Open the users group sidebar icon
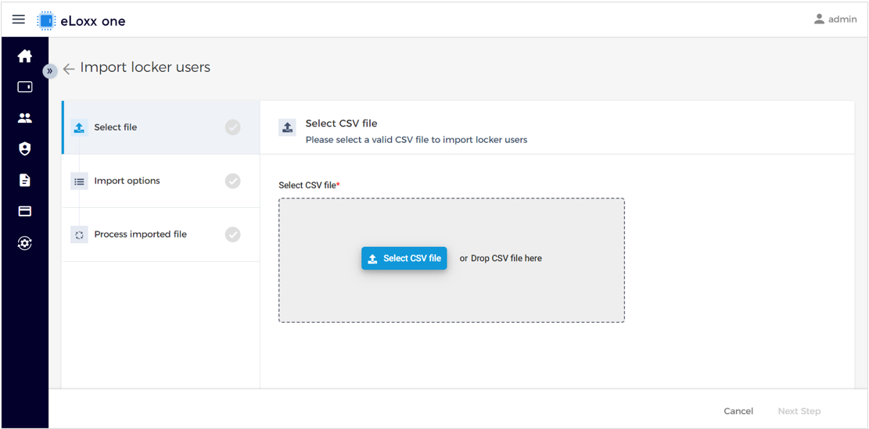The width and height of the screenshot is (869, 429). point(25,118)
